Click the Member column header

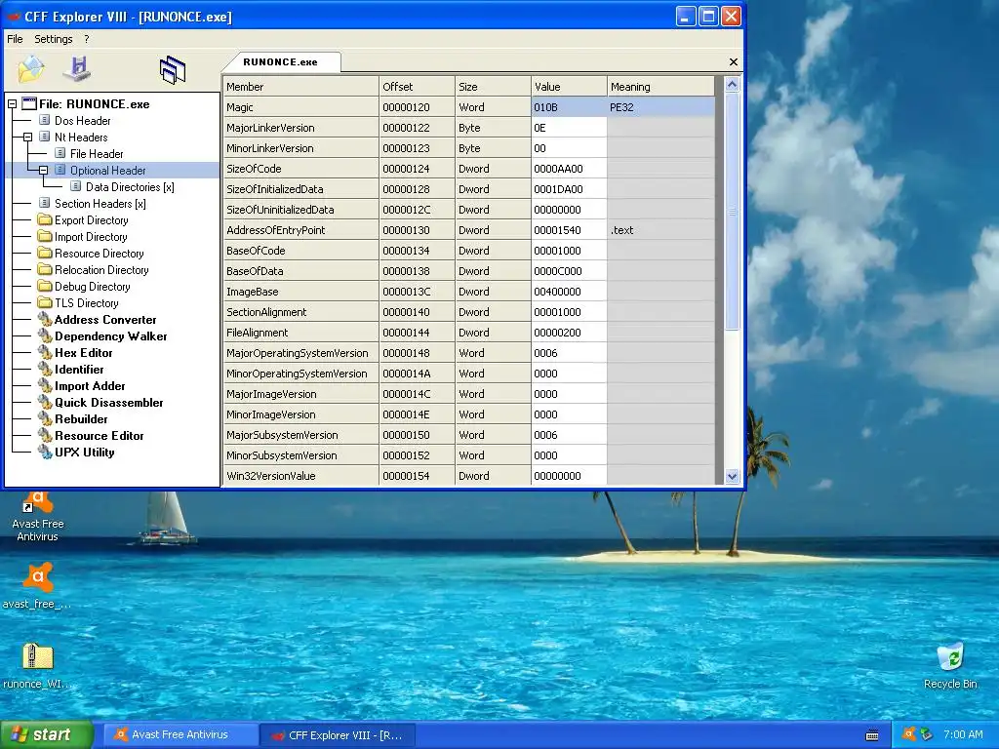[300, 86]
